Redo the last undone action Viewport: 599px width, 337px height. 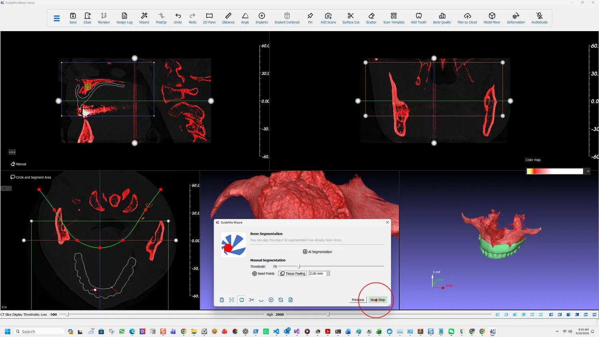point(192,18)
